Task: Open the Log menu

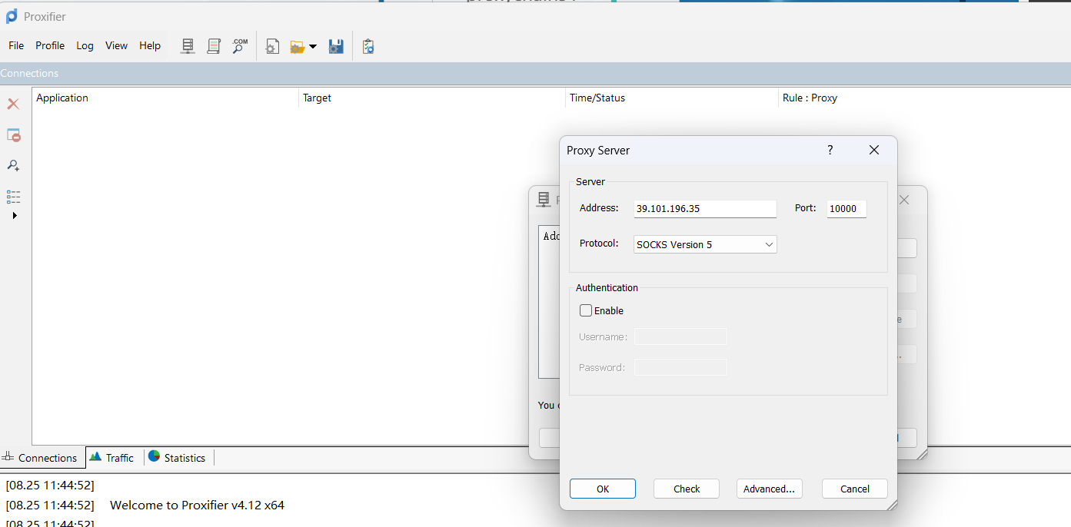Action: point(85,45)
